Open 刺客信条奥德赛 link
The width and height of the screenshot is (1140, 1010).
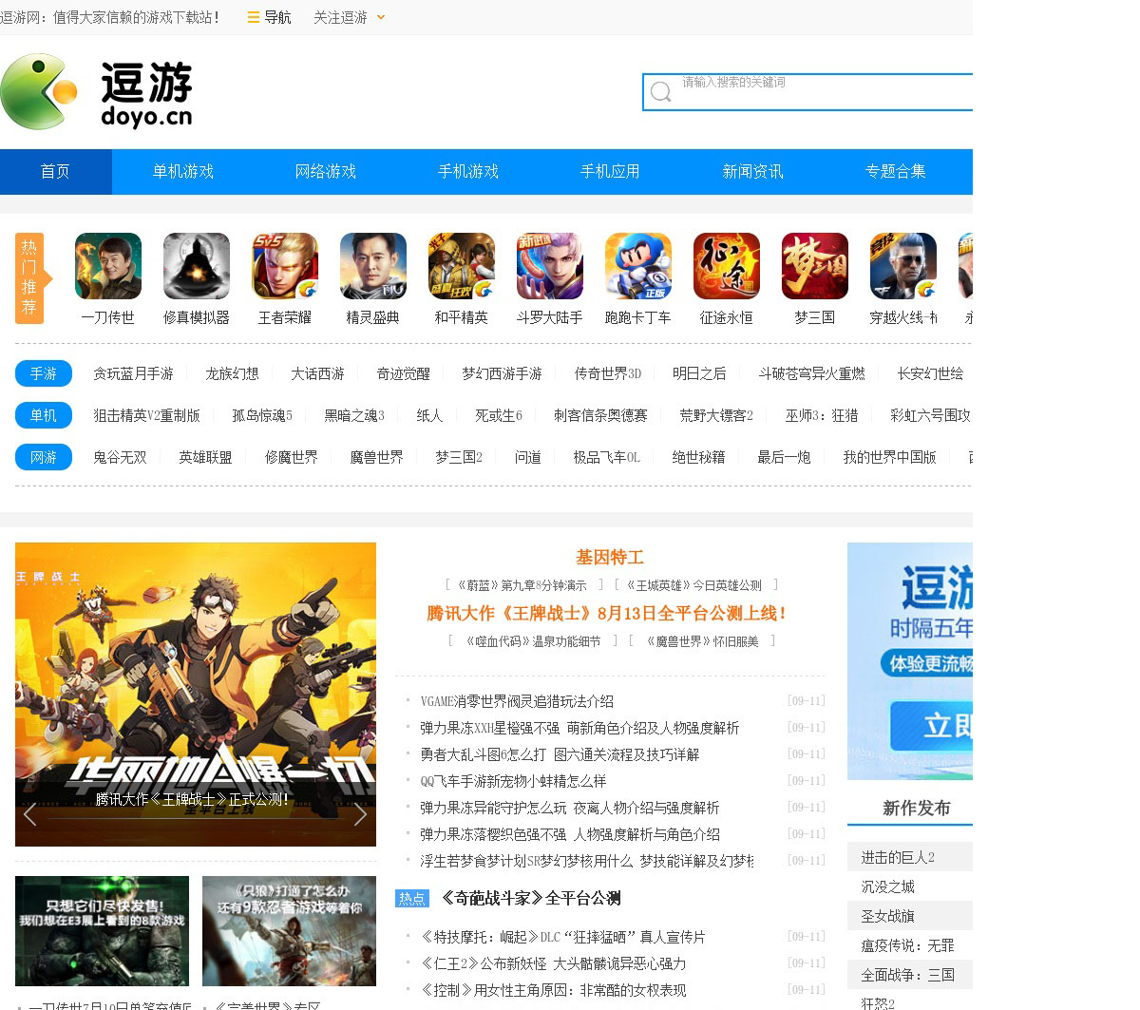(x=600, y=416)
